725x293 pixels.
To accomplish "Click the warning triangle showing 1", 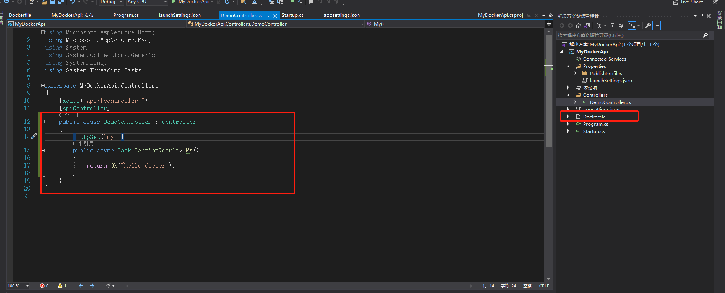I will click(x=60, y=286).
